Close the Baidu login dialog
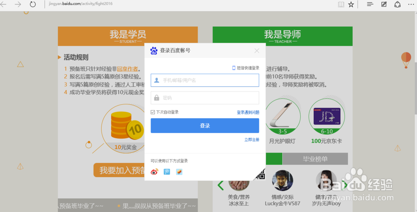Screen dimensions: 417x212 click(x=256, y=51)
